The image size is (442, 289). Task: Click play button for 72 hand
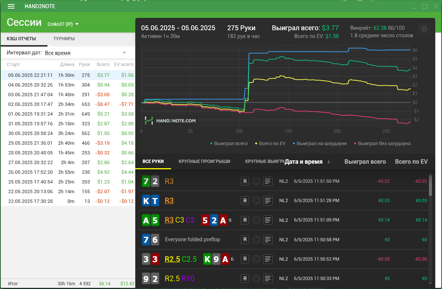(x=256, y=181)
